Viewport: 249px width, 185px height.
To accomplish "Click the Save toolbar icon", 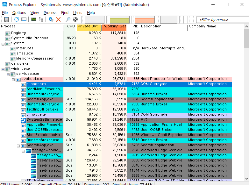I will point(7,19).
